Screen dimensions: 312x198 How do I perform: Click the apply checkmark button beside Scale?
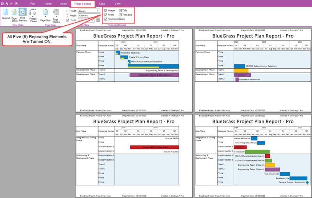(x=98, y=20)
